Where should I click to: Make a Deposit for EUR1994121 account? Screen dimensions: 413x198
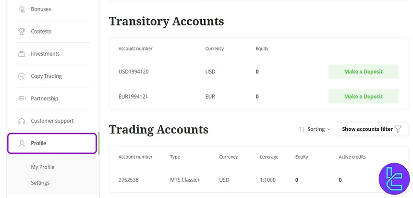pyautogui.click(x=363, y=97)
